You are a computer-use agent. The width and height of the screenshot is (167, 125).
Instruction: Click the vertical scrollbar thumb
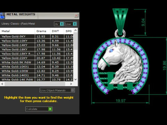tap(75, 41)
